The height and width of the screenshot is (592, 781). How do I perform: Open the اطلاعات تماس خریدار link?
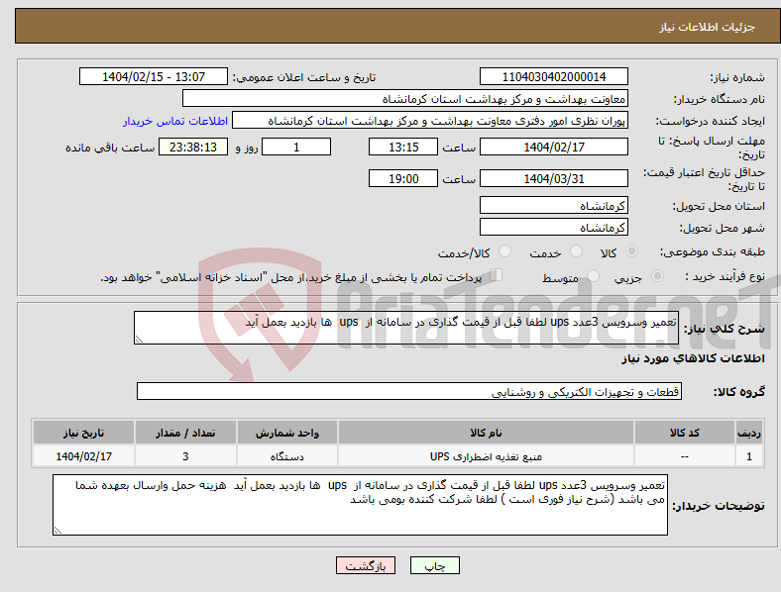click(x=175, y=121)
